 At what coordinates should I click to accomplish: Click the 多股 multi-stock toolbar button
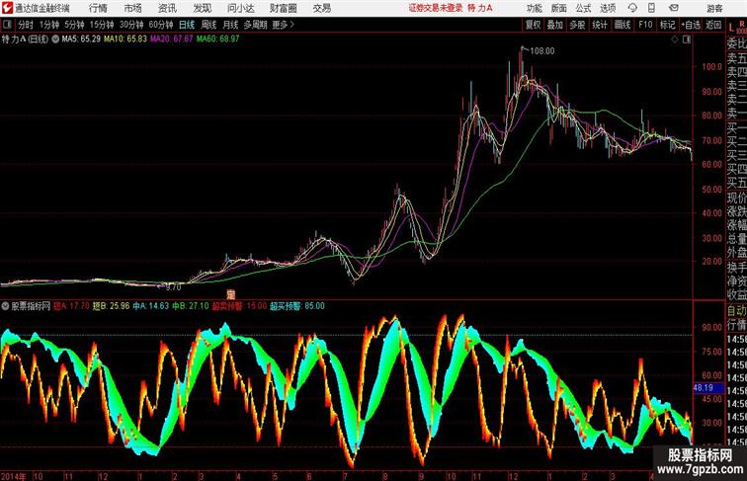pos(577,25)
